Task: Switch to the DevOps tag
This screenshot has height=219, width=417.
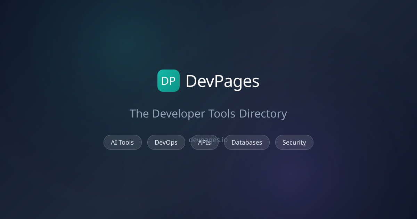Action: (166, 142)
